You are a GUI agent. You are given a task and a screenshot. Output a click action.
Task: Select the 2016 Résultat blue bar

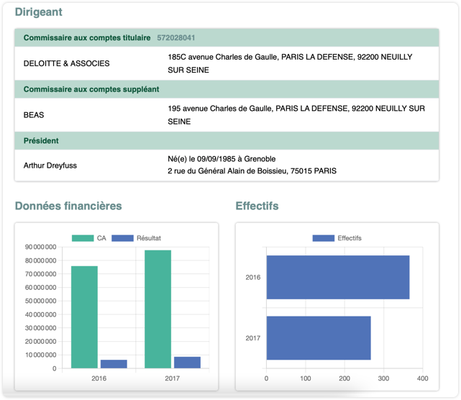[114, 364]
